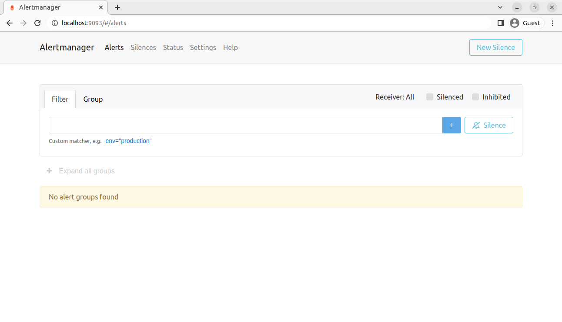The image size is (562, 322).
Task: Open the Help link
Action: 231,47
